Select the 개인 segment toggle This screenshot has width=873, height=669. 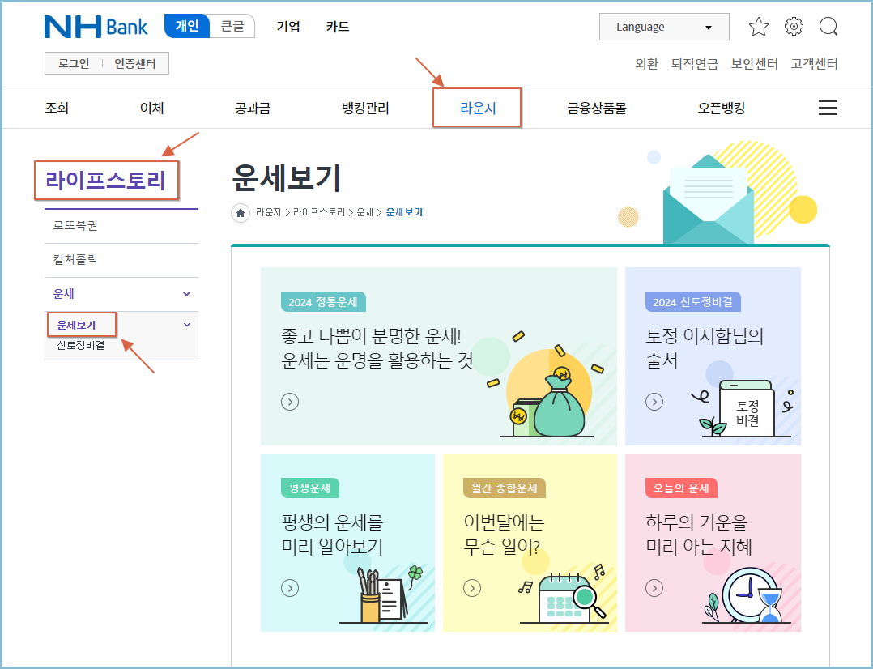[188, 25]
